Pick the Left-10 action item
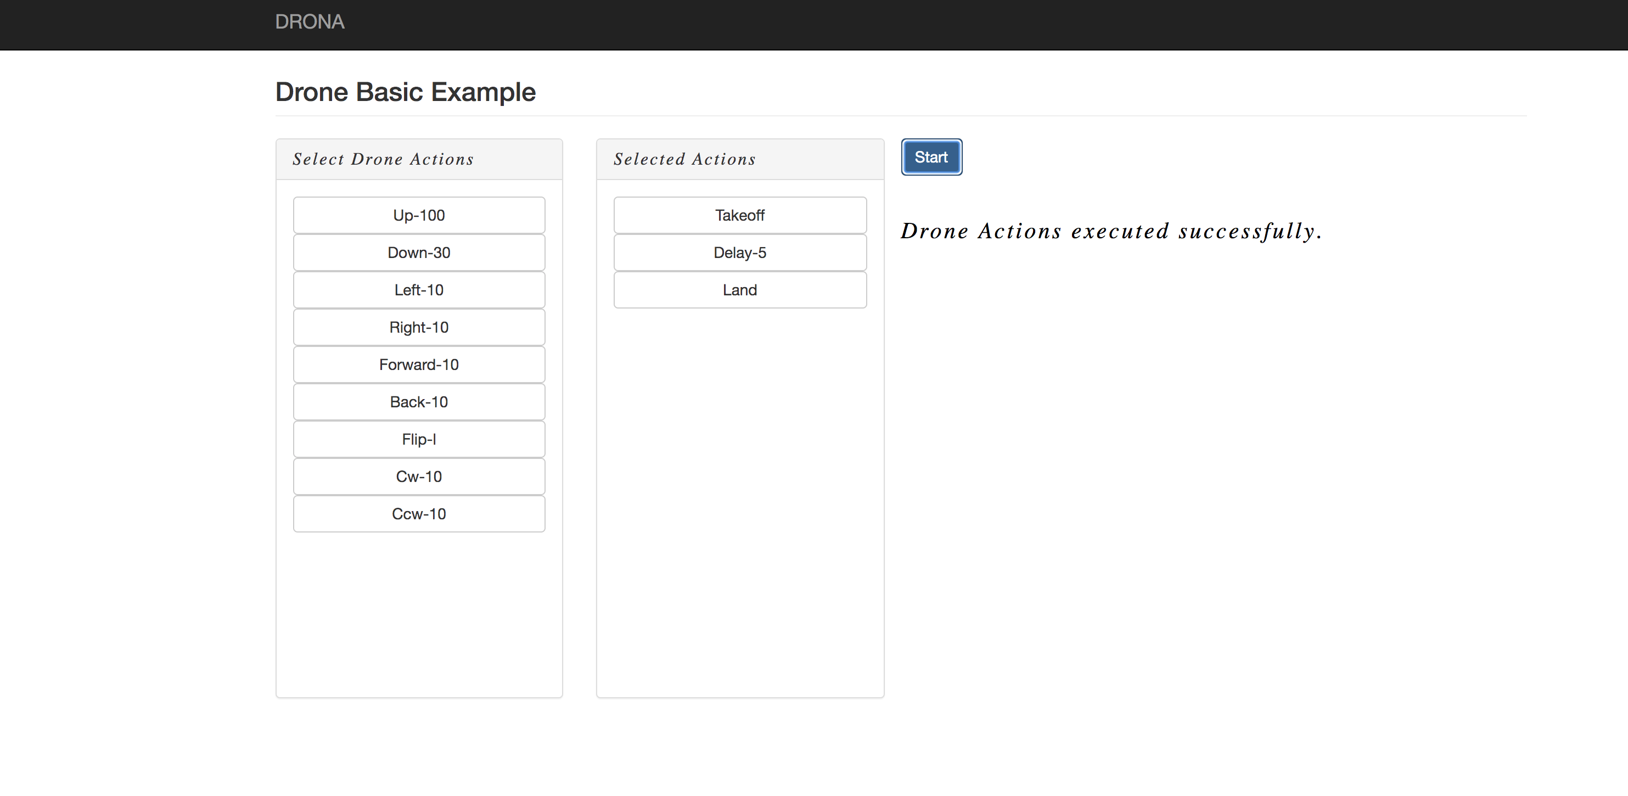The width and height of the screenshot is (1628, 796). [x=418, y=289]
